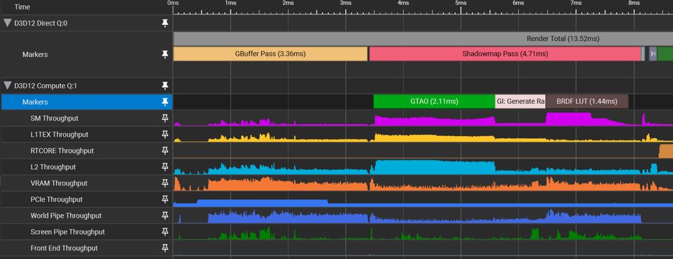Collapse the D3D12 Direct Q:0 group
Image resolution: width=673 pixels, height=259 pixels.
[7, 23]
